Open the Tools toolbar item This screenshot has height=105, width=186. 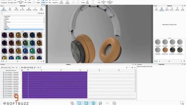point(99,2)
